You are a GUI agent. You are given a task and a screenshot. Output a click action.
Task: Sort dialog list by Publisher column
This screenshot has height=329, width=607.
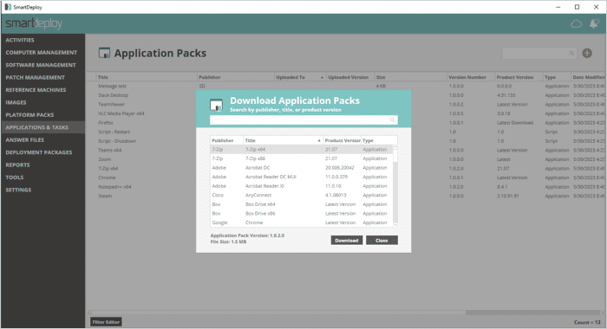[x=226, y=140]
